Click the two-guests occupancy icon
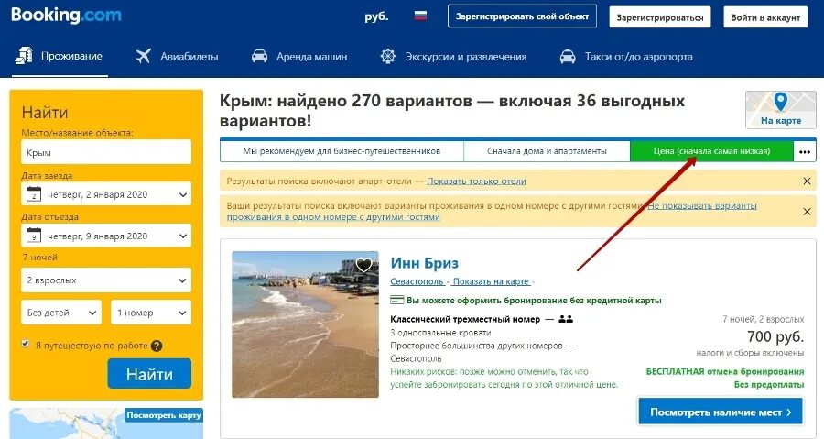Image resolution: width=824 pixels, height=439 pixels. coord(566,319)
